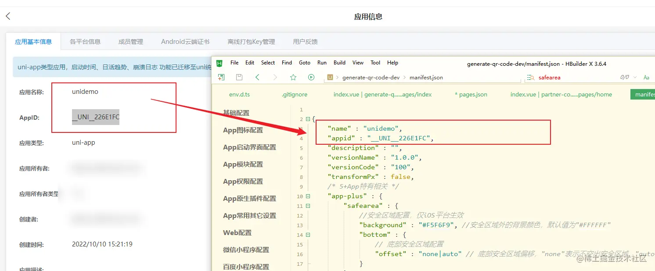Open the 应用基本信息 tab

point(33,42)
